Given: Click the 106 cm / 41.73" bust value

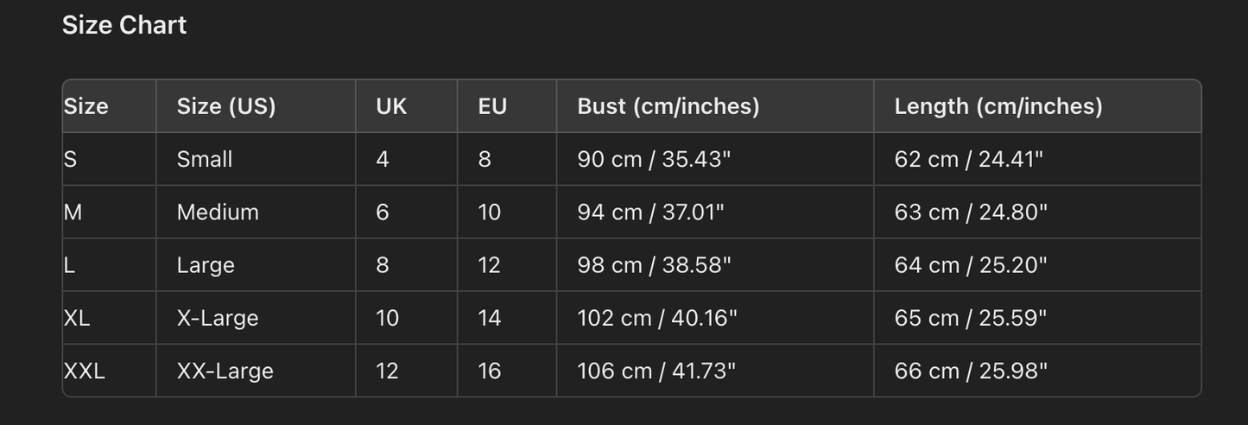Looking at the screenshot, I should [x=656, y=371].
